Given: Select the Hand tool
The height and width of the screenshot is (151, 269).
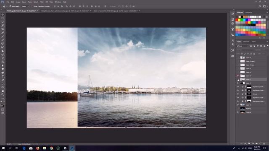Looking at the screenshot, I should click(x=3, y=91).
